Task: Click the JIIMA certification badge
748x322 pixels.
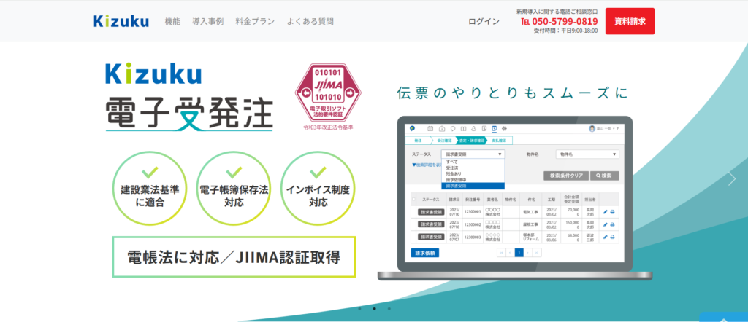Action: (327, 93)
